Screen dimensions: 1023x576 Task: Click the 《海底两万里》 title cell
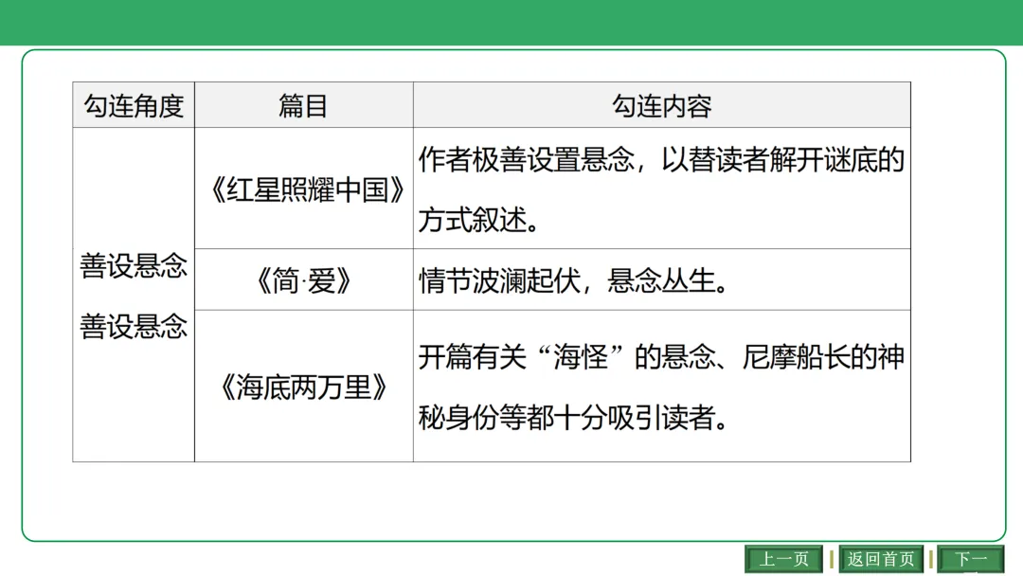pyautogui.click(x=303, y=387)
